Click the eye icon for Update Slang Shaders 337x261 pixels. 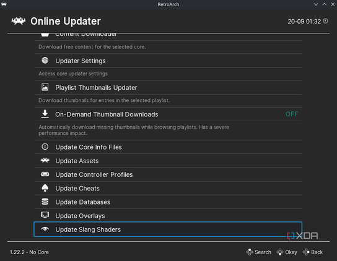tap(45, 229)
